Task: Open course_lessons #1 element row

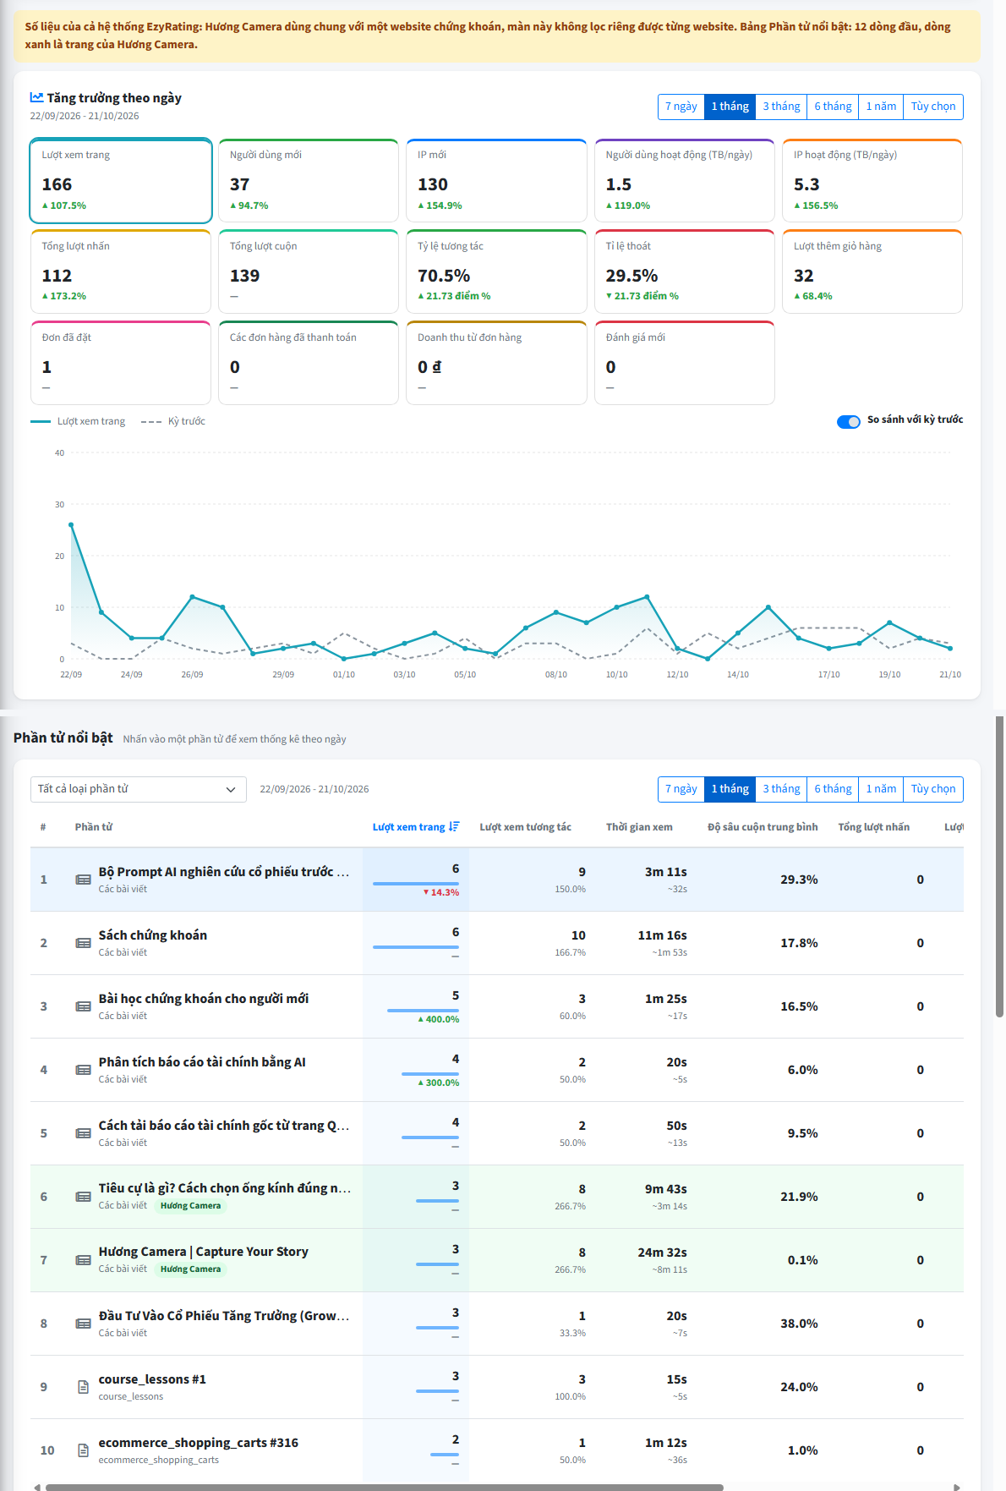Action: [x=497, y=1387]
